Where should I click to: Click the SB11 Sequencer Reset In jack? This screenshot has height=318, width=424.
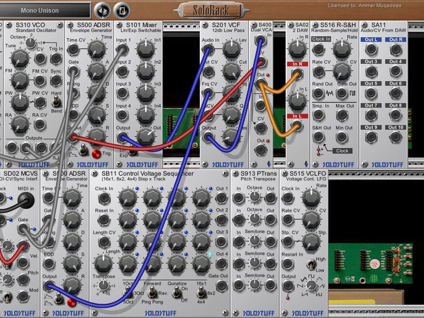point(104,220)
